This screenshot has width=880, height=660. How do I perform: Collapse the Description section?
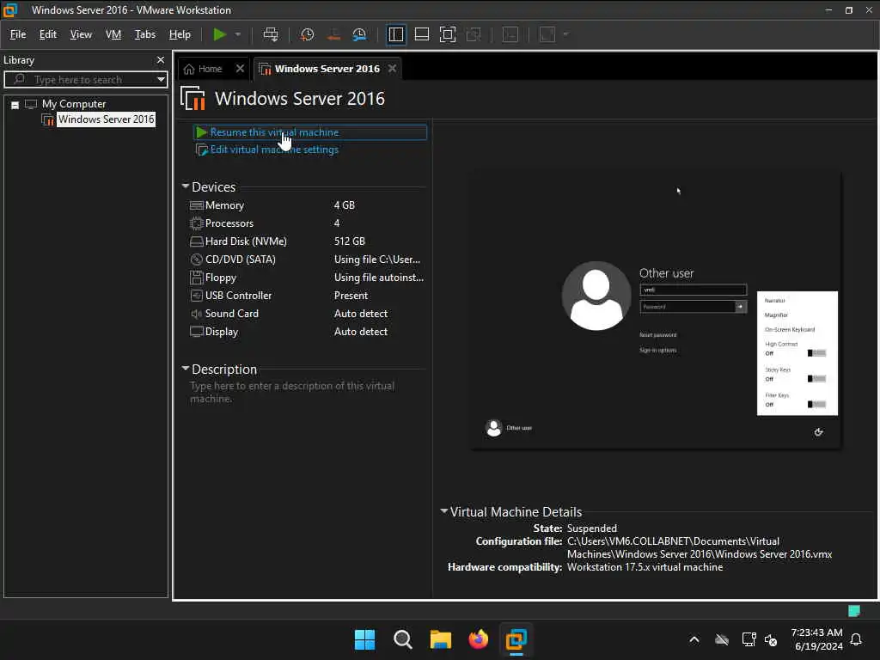(x=186, y=368)
